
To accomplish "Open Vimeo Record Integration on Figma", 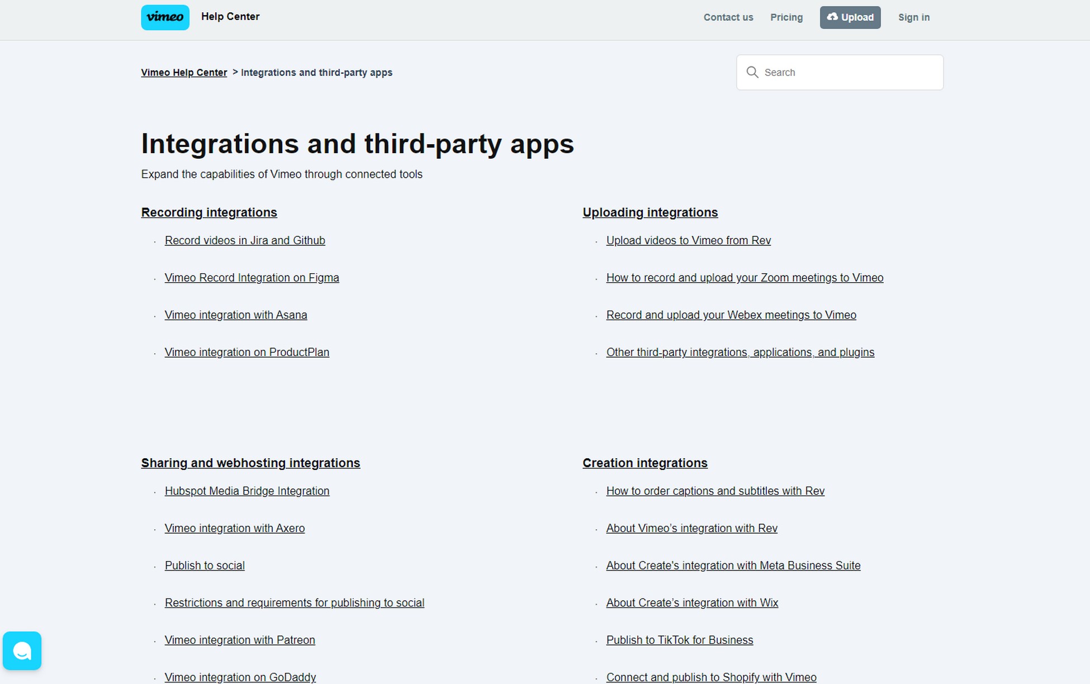I will (x=252, y=278).
